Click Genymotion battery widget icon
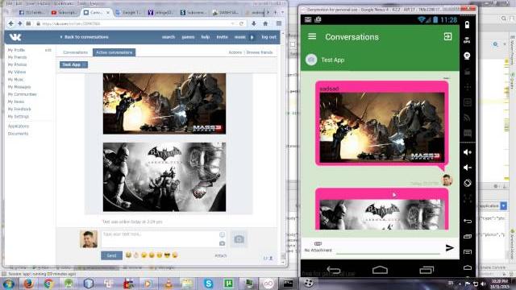The image size is (516, 290). [467, 25]
